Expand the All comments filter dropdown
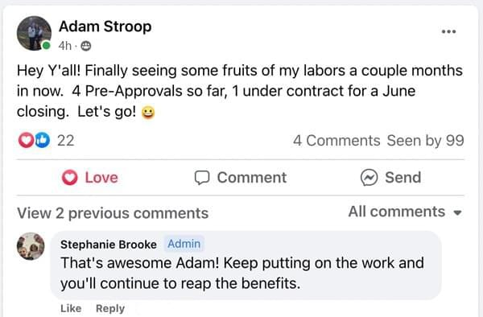Image resolution: width=483 pixels, height=317 pixels. 405,212
